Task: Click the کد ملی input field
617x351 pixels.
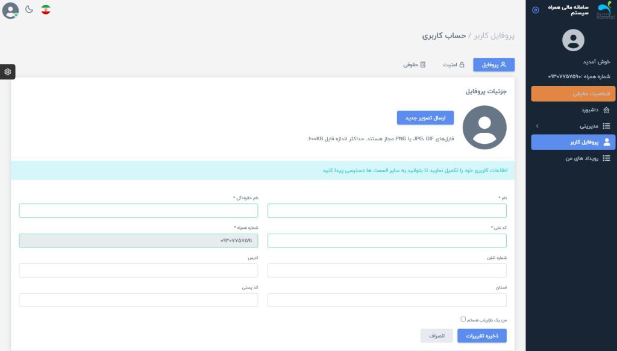Action: coord(387,241)
